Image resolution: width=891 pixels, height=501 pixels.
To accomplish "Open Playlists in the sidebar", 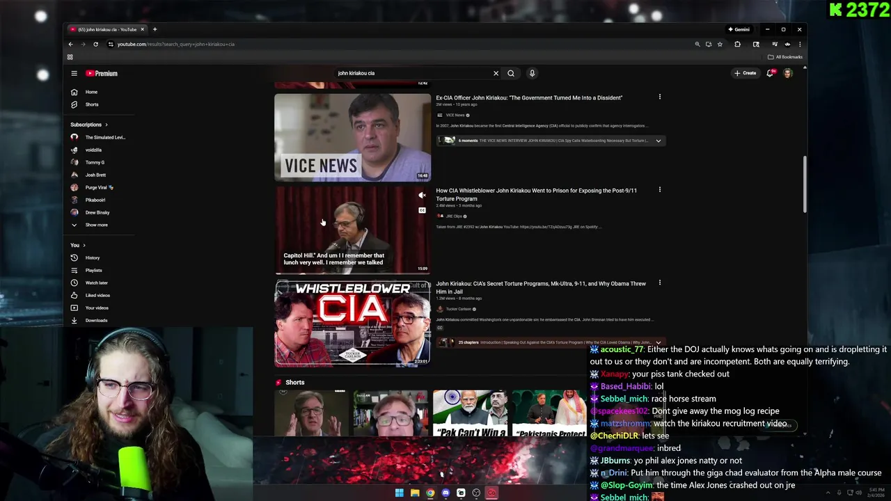I will click(93, 270).
